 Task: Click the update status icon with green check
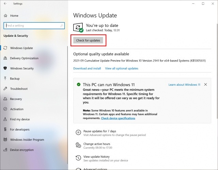78,28
